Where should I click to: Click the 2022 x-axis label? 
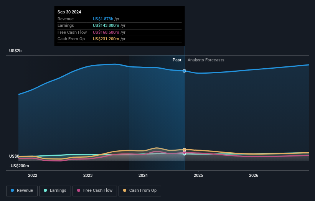click(33, 176)
